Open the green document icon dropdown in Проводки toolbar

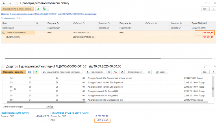coord(45,9)
